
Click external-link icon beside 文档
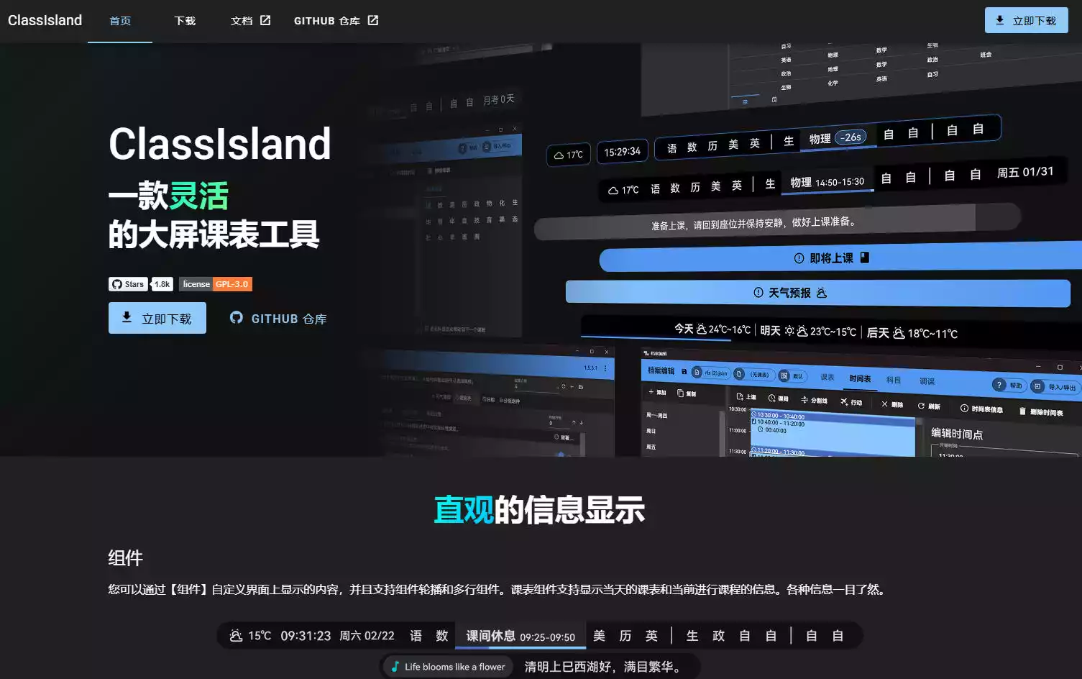pos(265,20)
